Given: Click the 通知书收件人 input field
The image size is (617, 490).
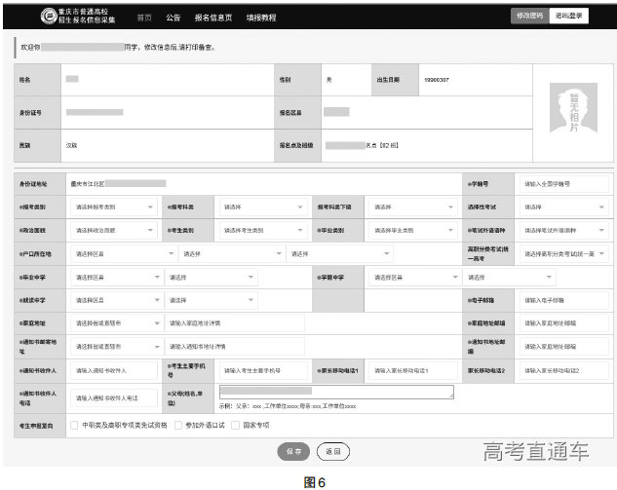Looking at the screenshot, I should tap(114, 370).
